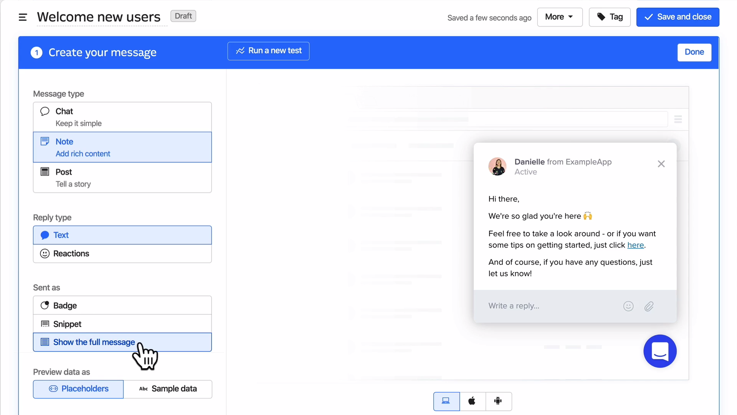Select the Post message type

[x=122, y=178]
